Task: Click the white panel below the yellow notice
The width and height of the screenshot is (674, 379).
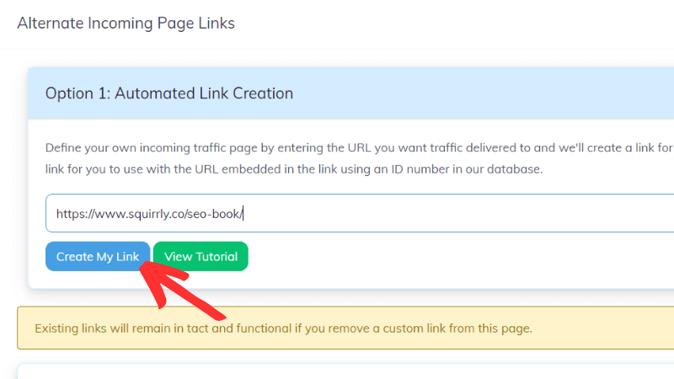Action: (337, 372)
